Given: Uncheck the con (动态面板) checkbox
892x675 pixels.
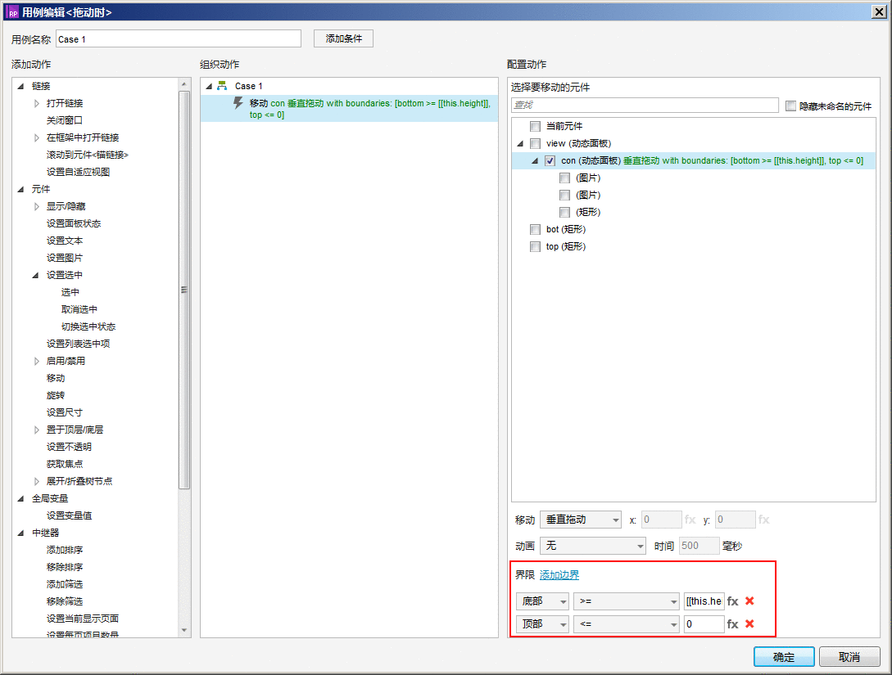Looking at the screenshot, I should point(550,161).
